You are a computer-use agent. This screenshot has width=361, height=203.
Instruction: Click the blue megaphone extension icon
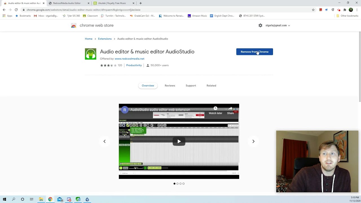point(327,10)
